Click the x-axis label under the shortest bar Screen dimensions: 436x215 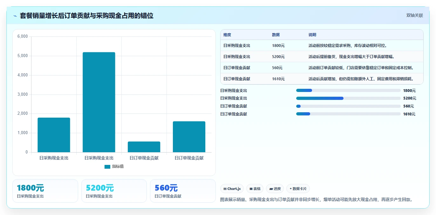(144, 158)
